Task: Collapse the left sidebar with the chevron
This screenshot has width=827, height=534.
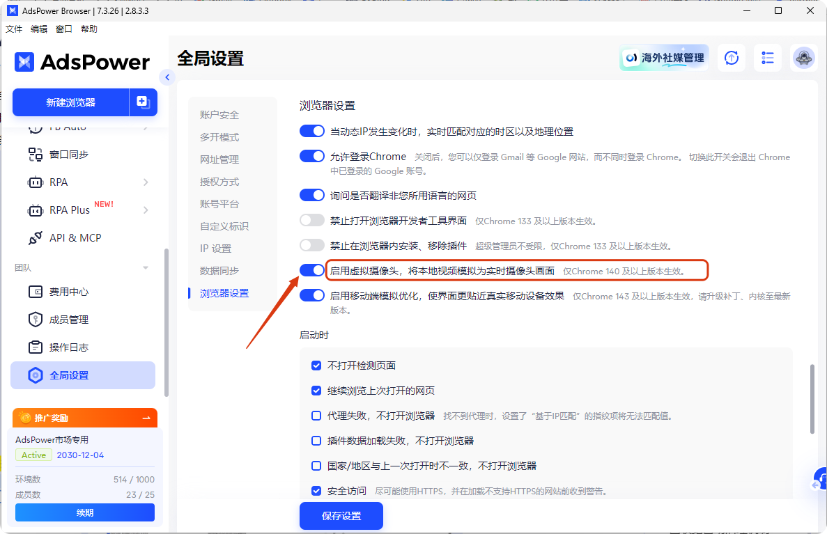Action: tap(167, 77)
